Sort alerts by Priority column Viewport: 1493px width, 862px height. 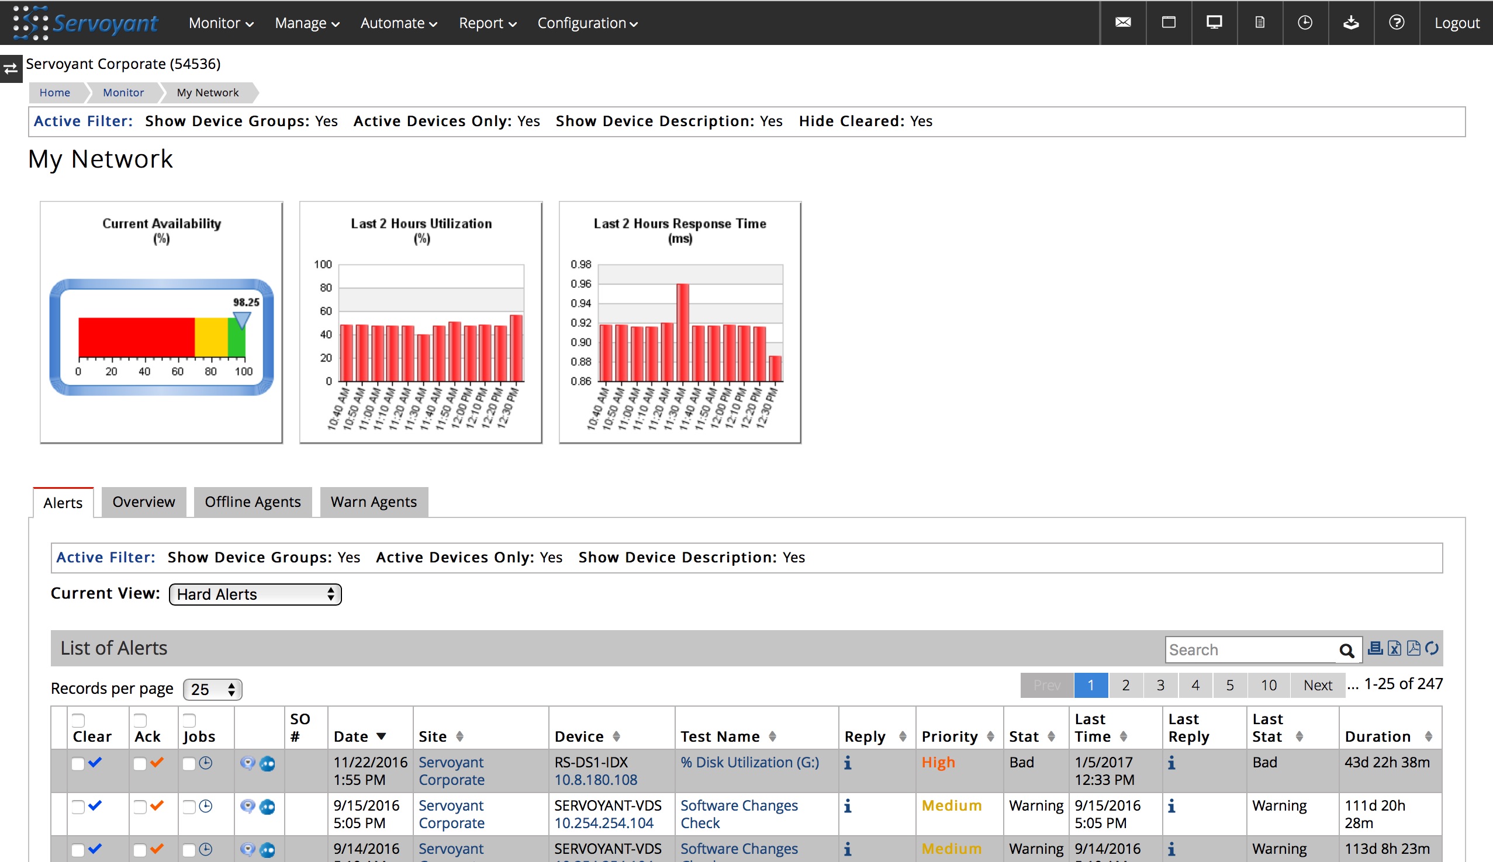pos(958,736)
